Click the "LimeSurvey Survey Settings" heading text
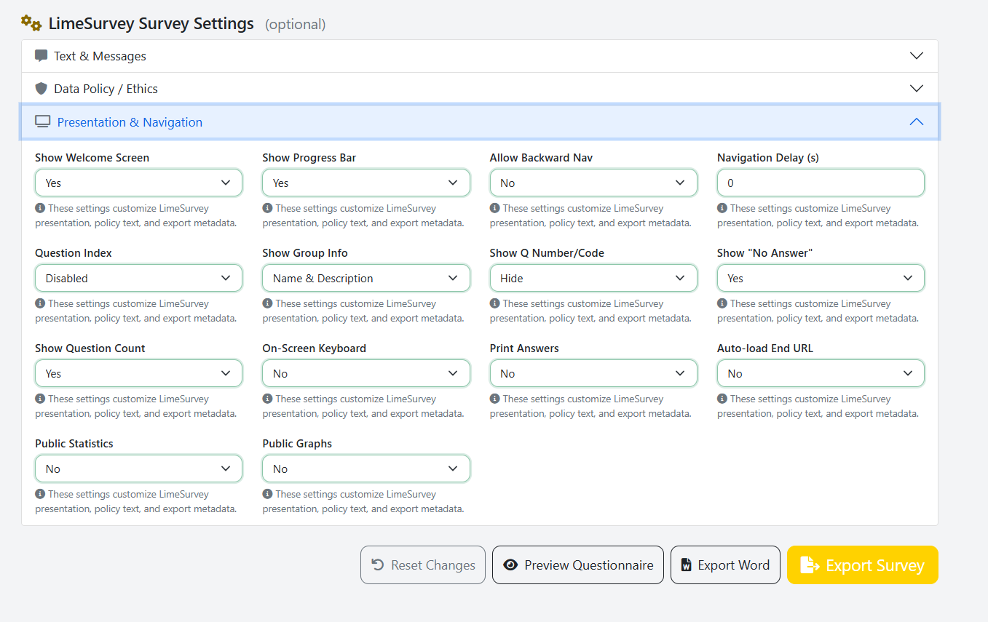 151,23
